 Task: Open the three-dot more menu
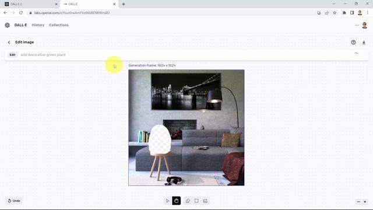point(357,25)
